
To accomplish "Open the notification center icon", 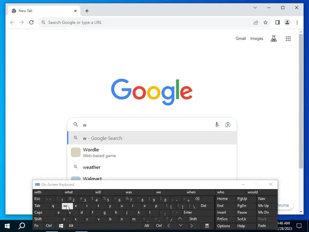I will click(299, 226).
